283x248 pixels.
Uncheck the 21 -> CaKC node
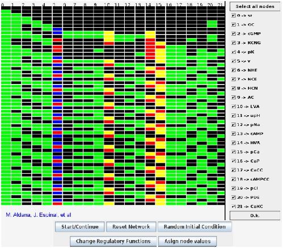tap(234, 207)
